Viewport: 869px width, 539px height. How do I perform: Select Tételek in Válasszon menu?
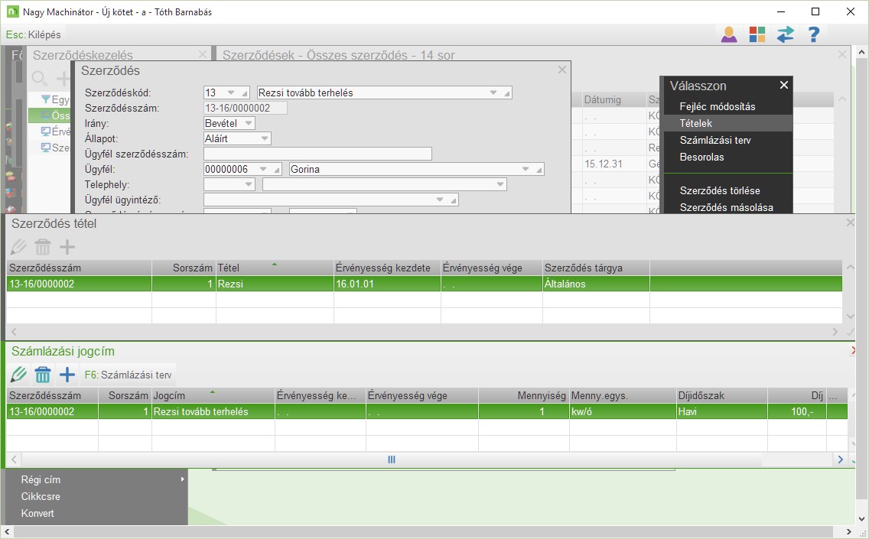click(x=728, y=123)
